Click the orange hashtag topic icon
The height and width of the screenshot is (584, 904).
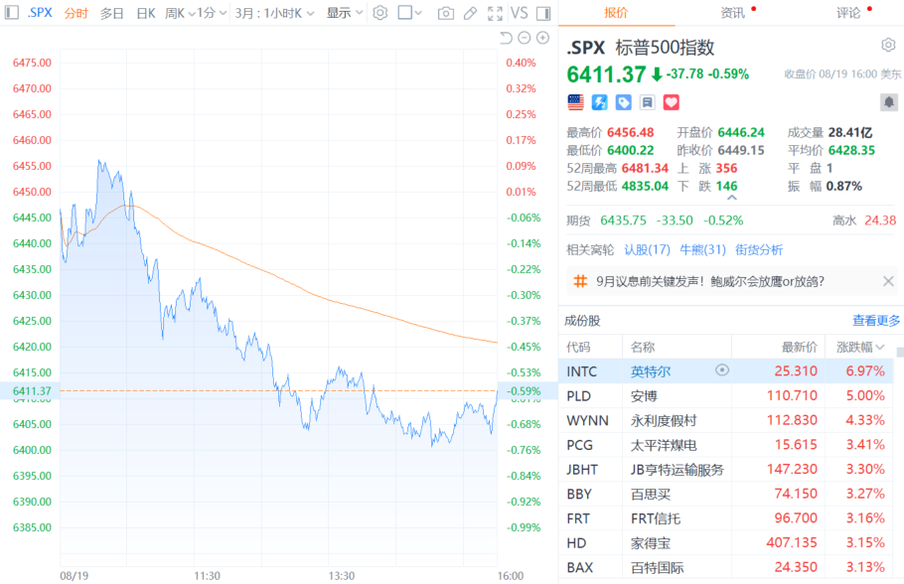580,281
